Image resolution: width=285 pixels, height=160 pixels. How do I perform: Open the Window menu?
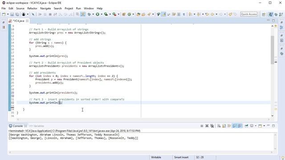click(89, 8)
